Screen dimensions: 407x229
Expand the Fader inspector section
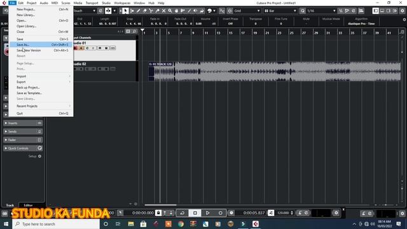point(23,140)
